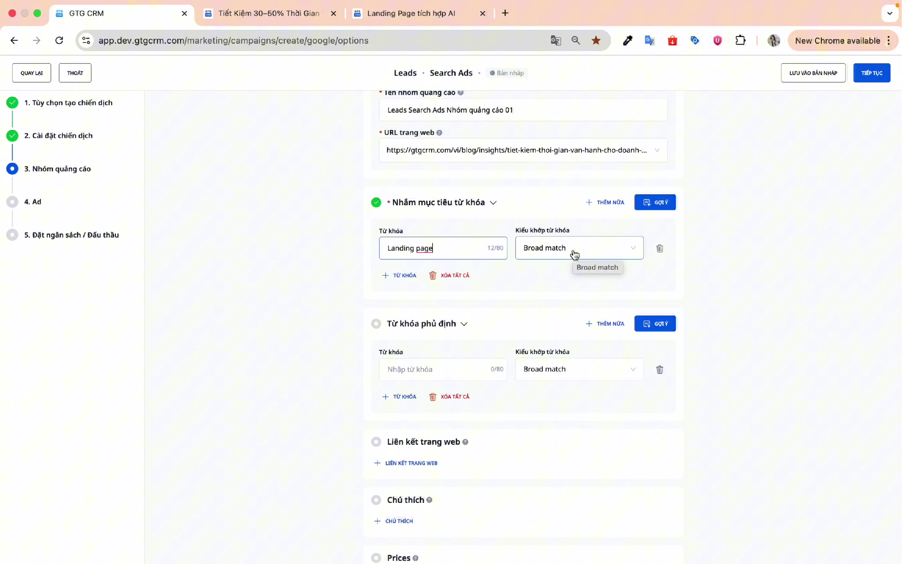Reload the current page
The image size is (902, 564).
(59, 40)
